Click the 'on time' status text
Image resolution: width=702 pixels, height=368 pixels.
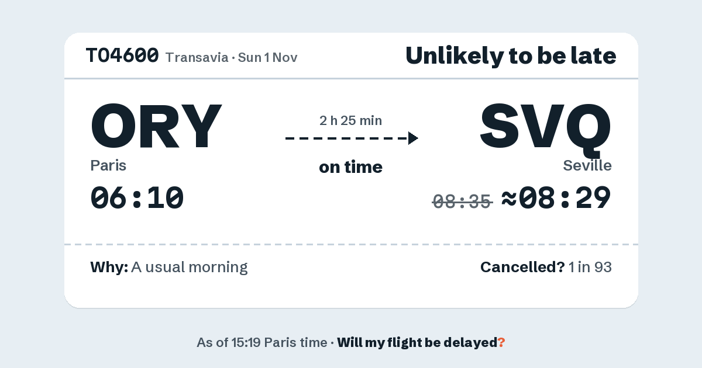click(x=351, y=167)
